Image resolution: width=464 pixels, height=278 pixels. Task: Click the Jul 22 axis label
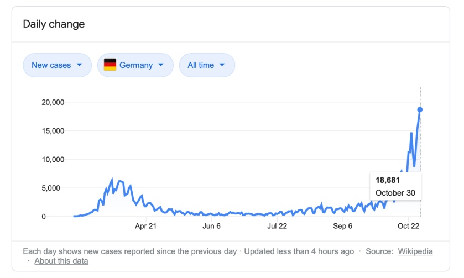277,226
